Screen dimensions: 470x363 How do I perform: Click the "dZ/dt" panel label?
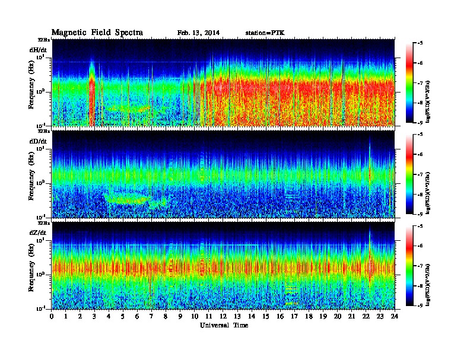pos(38,233)
